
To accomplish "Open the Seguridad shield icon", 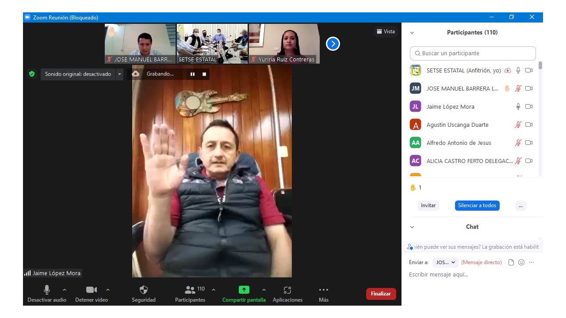I will [144, 290].
